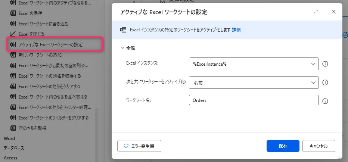
Task: Click info icon beside 次と共にワークシートをアクティブ化
Action: pyautogui.click(x=325, y=82)
